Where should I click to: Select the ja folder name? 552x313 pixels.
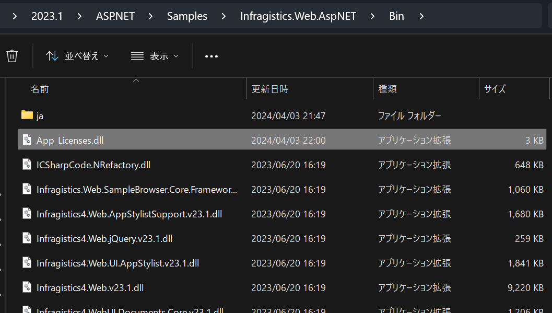(40, 116)
